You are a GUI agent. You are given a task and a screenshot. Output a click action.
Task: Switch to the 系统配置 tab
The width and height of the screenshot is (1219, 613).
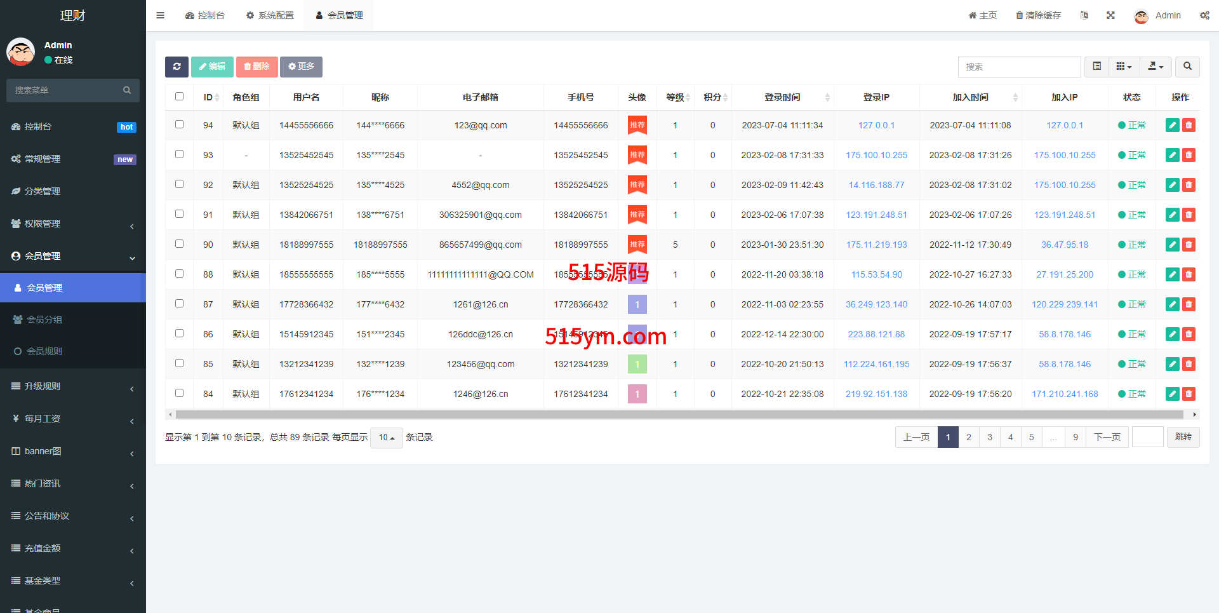click(270, 15)
